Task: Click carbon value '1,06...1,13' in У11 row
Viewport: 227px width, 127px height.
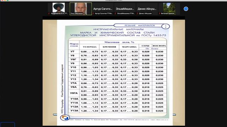Action: pyautogui.click(x=89, y=71)
